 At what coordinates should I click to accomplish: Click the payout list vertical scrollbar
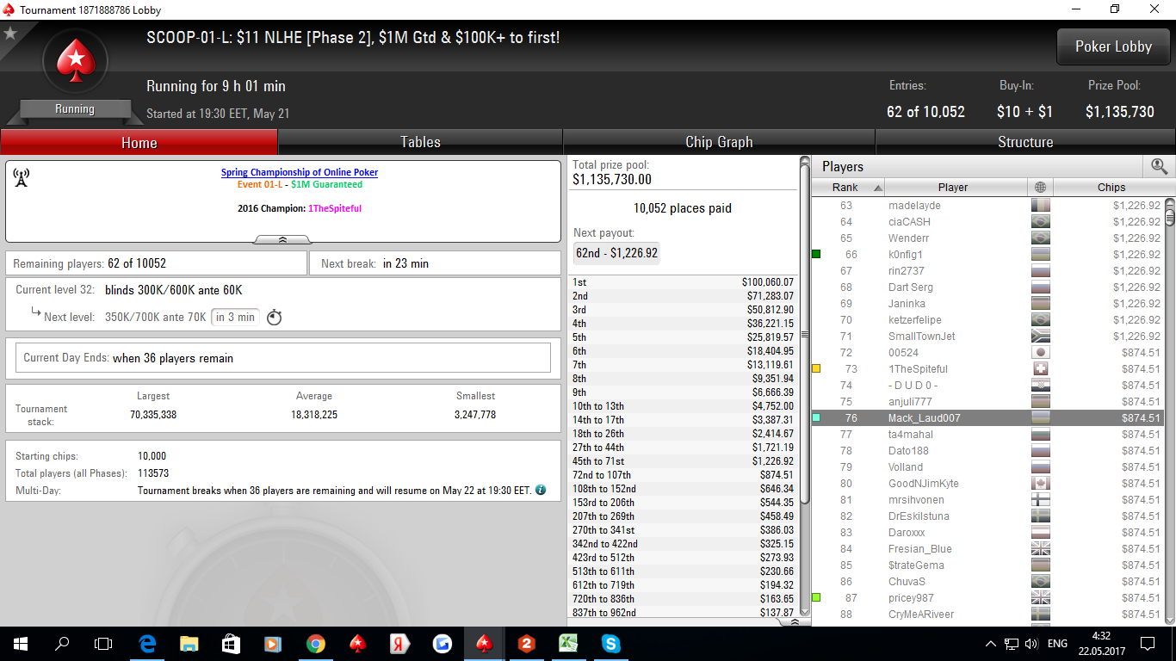[805, 336]
